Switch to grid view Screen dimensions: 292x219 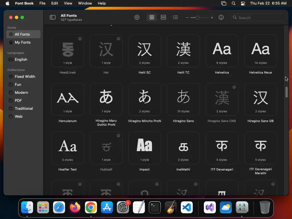(x=152, y=17)
